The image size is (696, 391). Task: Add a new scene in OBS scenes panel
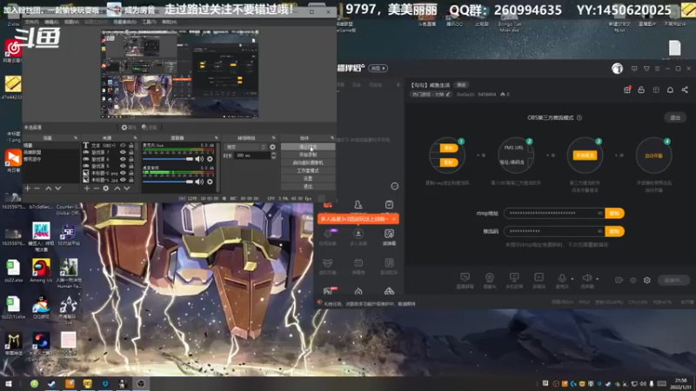(x=28, y=189)
